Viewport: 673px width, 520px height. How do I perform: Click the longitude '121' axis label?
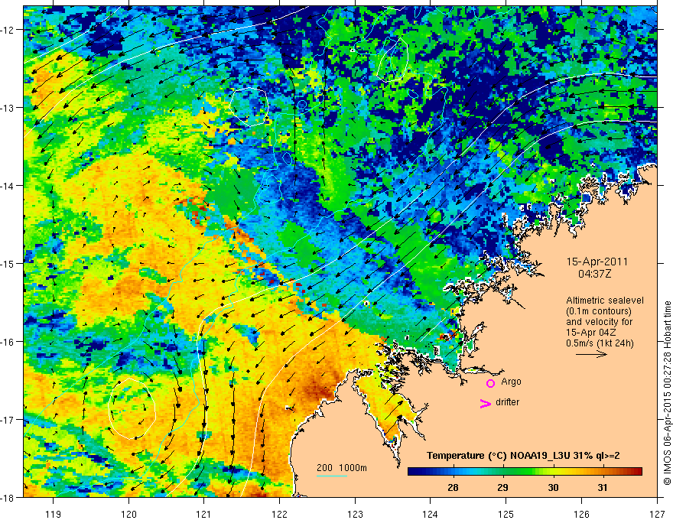[x=204, y=514]
